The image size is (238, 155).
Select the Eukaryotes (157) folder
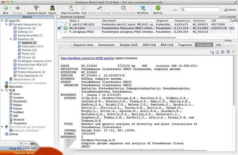click(x=31, y=46)
